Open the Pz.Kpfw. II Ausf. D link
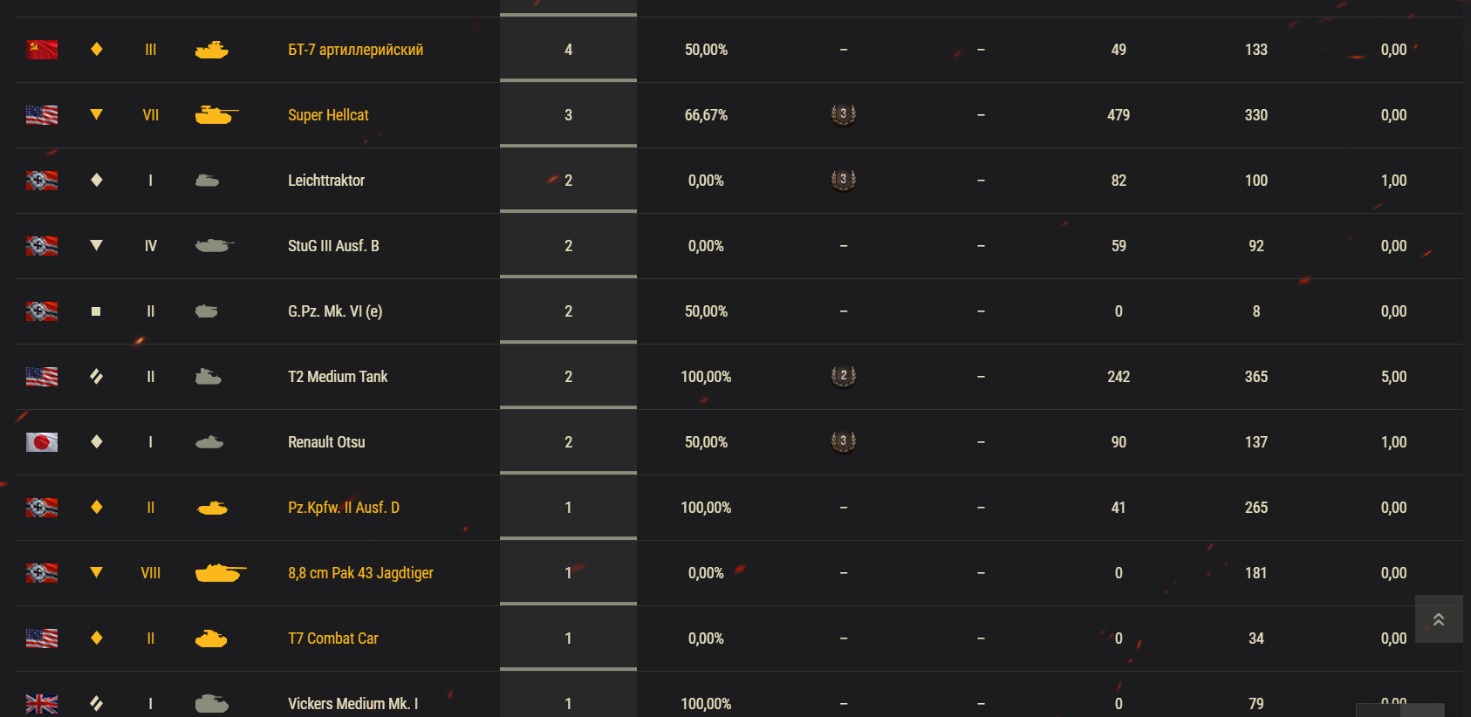Image resolution: width=1471 pixels, height=717 pixels. (x=344, y=508)
